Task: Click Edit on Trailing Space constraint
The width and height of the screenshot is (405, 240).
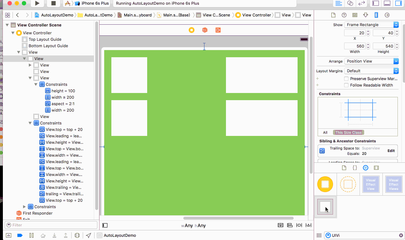Action: (x=391, y=151)
